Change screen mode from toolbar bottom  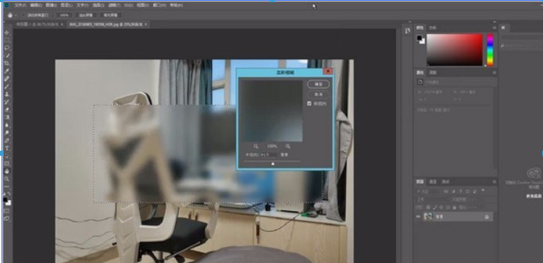point(7,219)
